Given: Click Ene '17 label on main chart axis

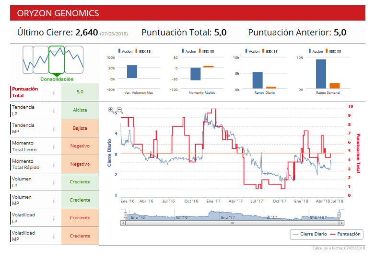Looking at the screenshot, I should pyautogui.click(x=213, y=201).
